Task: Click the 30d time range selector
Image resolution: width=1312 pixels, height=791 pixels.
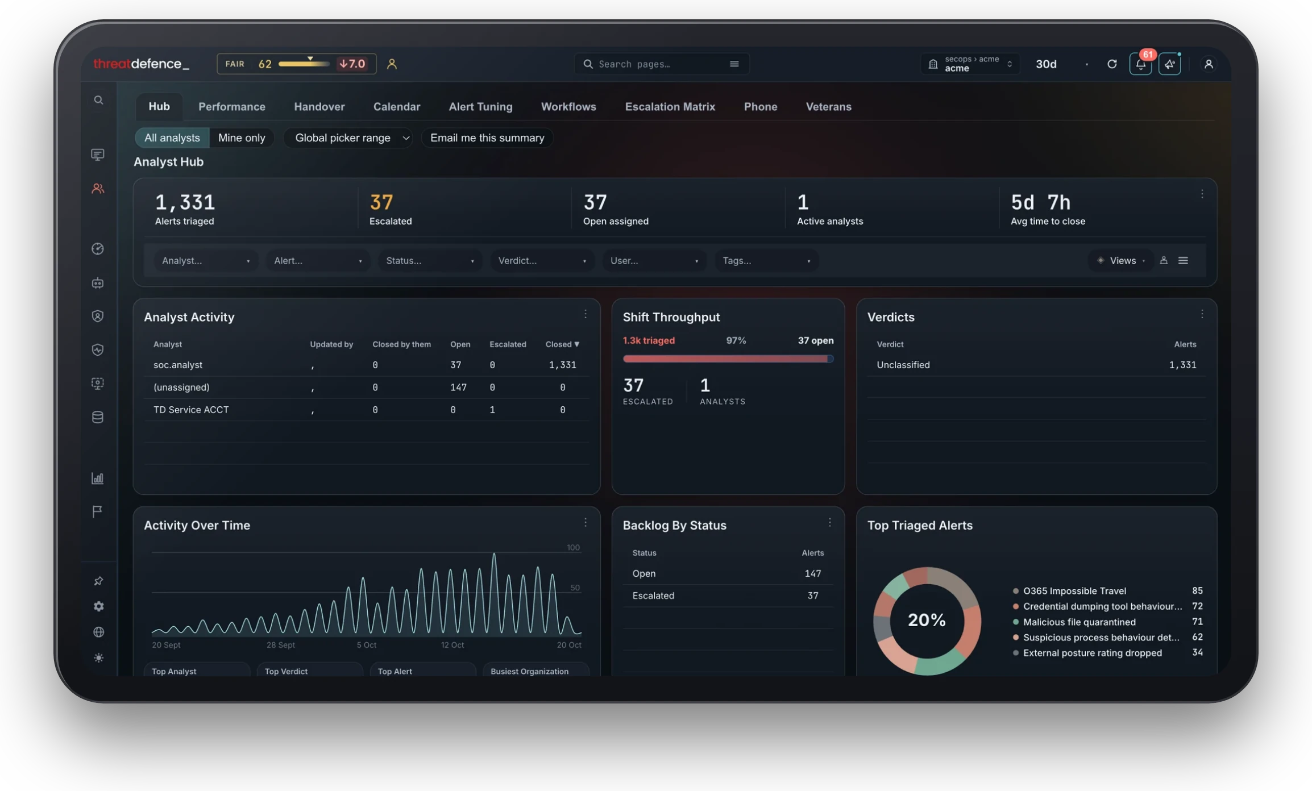Action: click(1061, 64)
